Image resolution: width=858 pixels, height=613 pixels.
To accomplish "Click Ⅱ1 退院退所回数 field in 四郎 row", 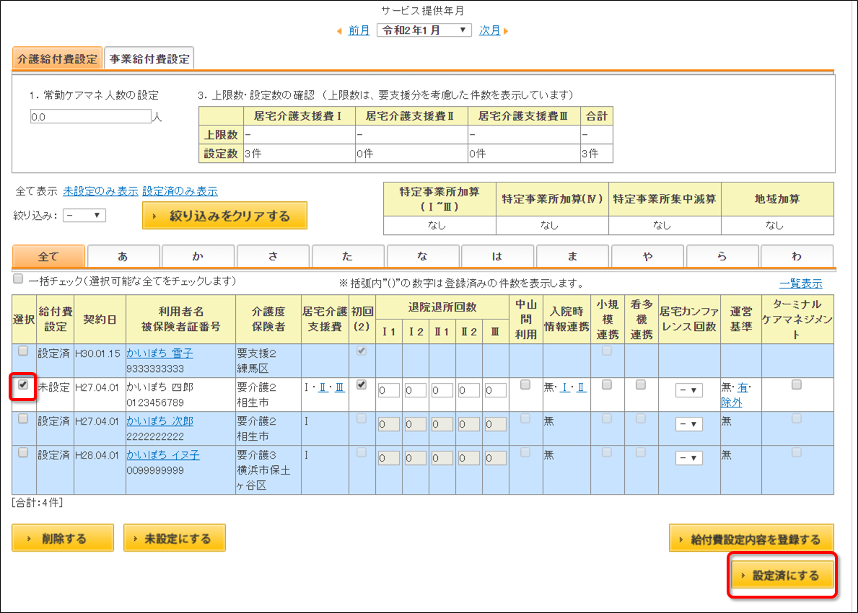I will point(442,390).
